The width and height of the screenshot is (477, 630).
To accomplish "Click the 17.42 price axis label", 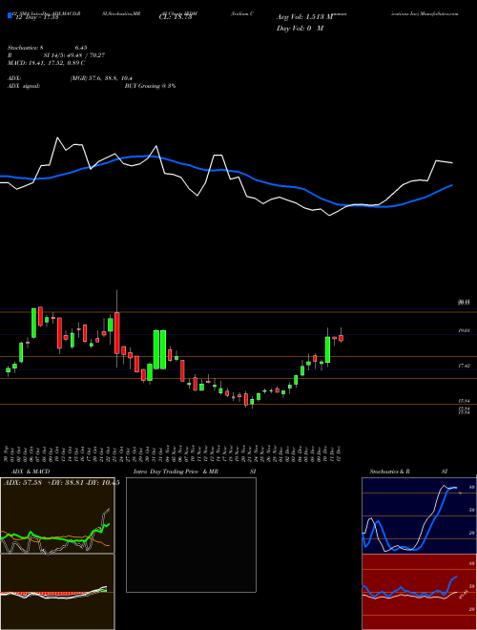I will pos(465,366).
